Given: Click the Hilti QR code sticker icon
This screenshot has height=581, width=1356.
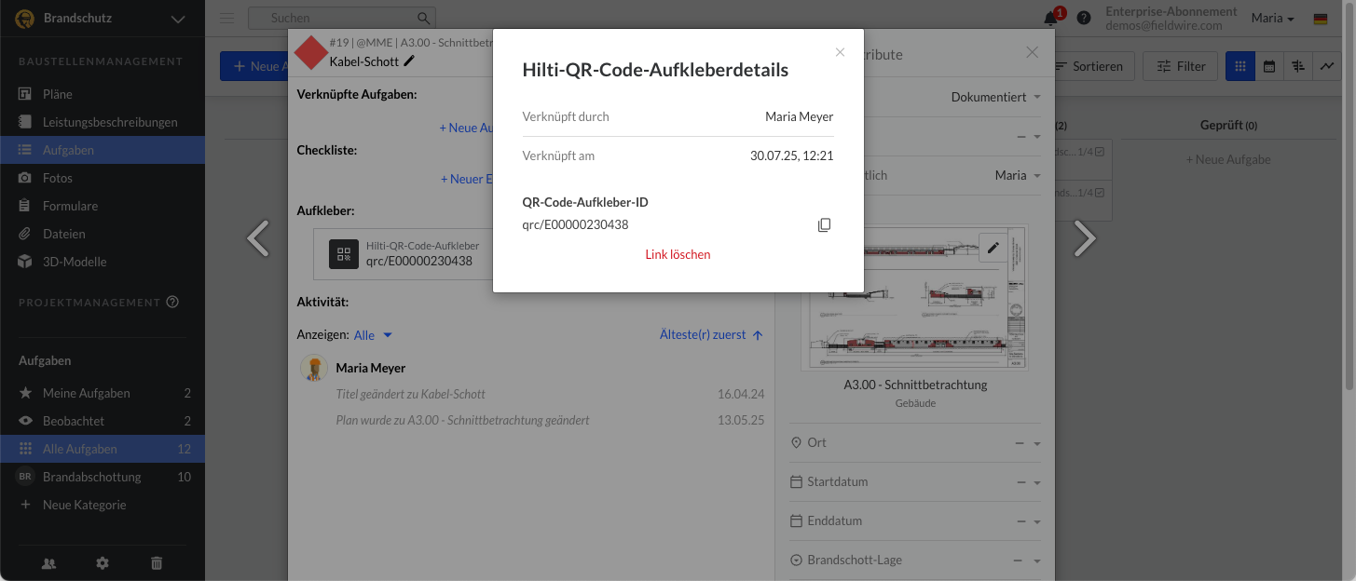Looking at the screenshot, I should coord(344,254).
